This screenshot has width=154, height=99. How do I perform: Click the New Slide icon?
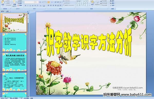15,2
